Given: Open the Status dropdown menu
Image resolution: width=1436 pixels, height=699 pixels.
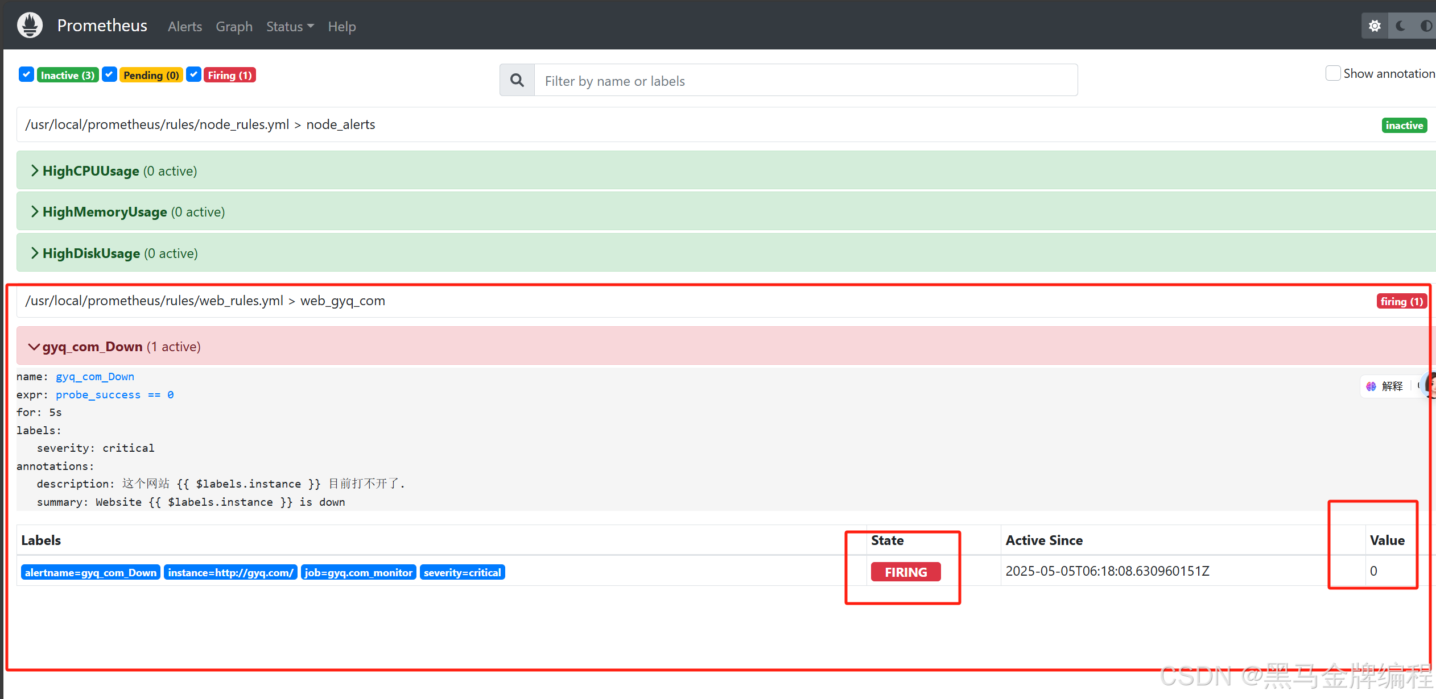Looking at the screenshot, I should [290, 27].
